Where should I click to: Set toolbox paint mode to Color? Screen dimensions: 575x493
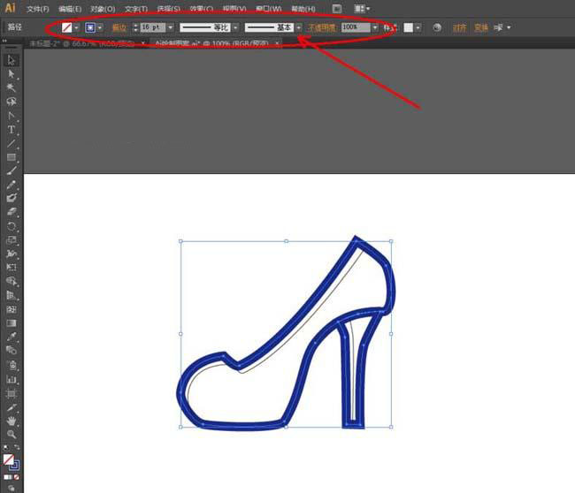point(7,477)
